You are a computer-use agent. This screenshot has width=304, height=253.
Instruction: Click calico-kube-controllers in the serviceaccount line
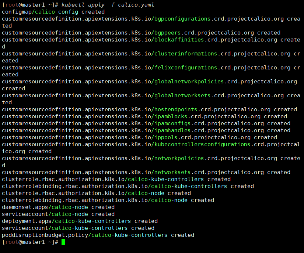coord(90,228)
